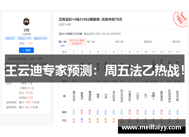The height and width of the screenshot is (137, 189).
Task: Click 单挑 strategy below 磐田喜悦
Action: click(x=161, y=112)
